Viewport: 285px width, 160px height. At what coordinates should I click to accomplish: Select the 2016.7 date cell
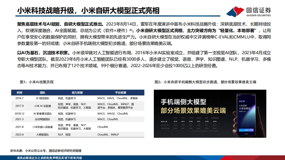(x=19, y=98)
